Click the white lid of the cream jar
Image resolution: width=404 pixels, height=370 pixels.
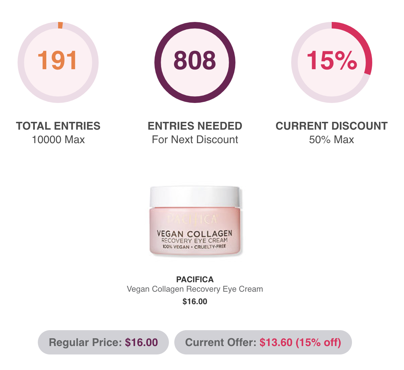(195, 197)
